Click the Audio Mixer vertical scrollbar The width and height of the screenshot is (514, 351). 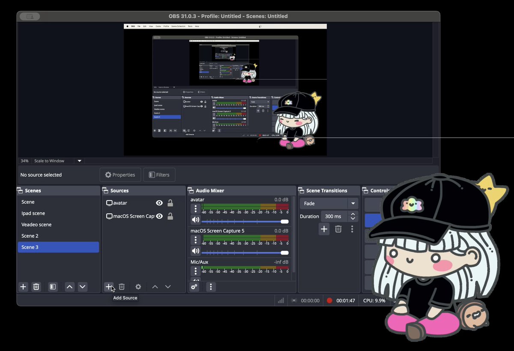coord(294,235)
